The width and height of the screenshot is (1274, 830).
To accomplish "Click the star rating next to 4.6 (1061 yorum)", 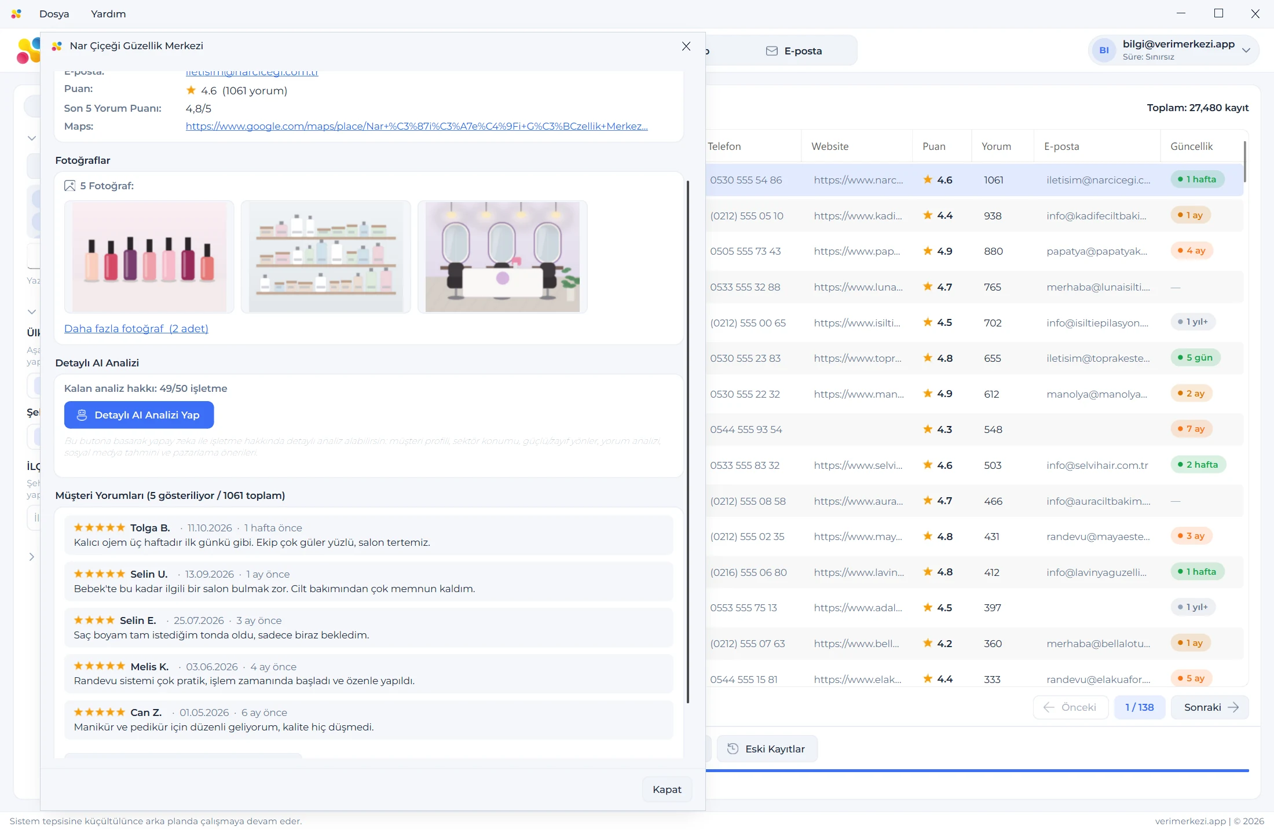I will pyautogui.click(x=191, y=90).
